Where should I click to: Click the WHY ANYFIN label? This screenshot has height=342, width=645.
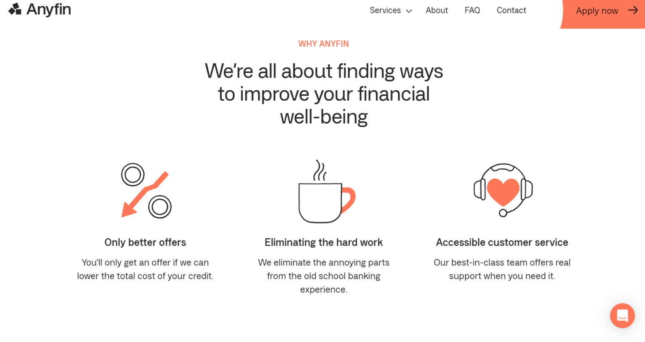324,44
